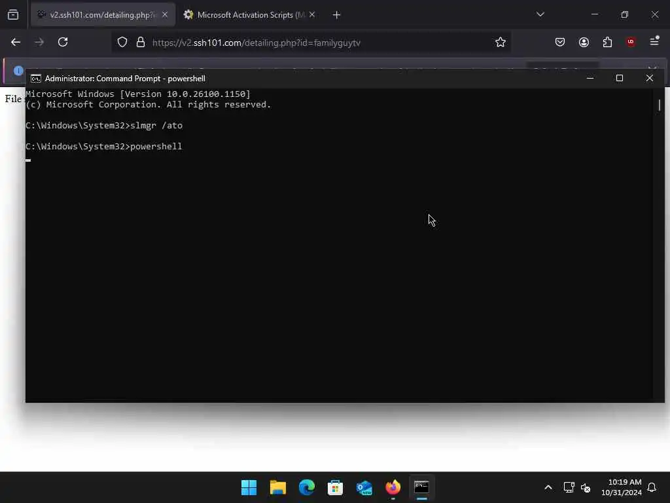Open File Explorer from the taskbar
This screenshot has width=670, height=503.
[x=277, y=487]
